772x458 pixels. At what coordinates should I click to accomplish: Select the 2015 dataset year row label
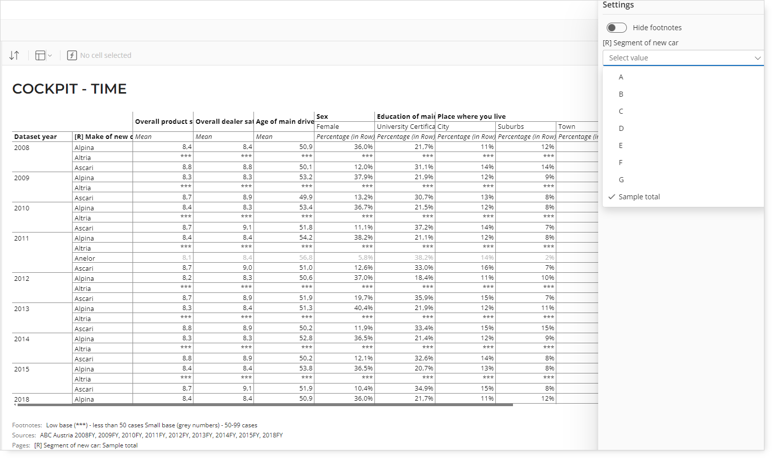coord(22,369)
